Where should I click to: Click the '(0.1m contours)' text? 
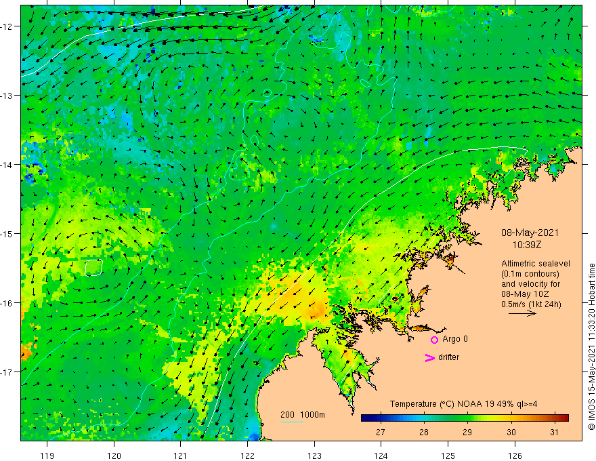pos(530,274)
